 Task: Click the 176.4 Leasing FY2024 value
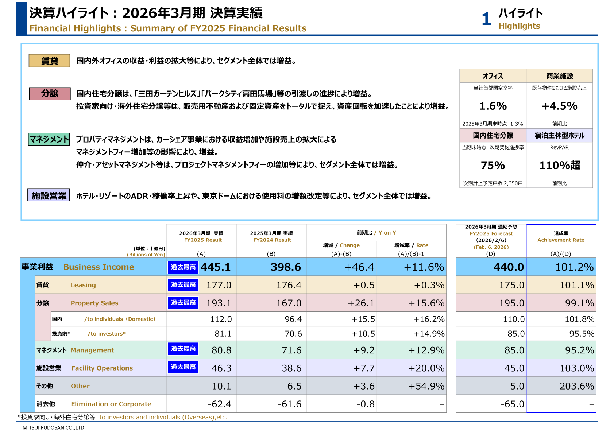[x=289, y=285]
